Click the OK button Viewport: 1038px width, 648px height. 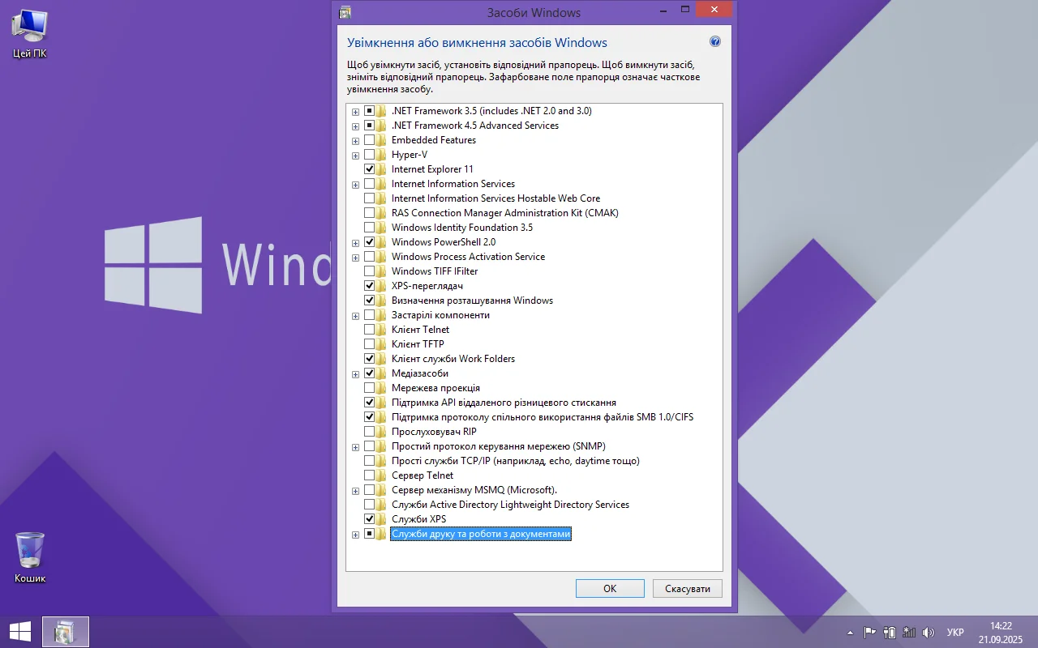[610, 589]
